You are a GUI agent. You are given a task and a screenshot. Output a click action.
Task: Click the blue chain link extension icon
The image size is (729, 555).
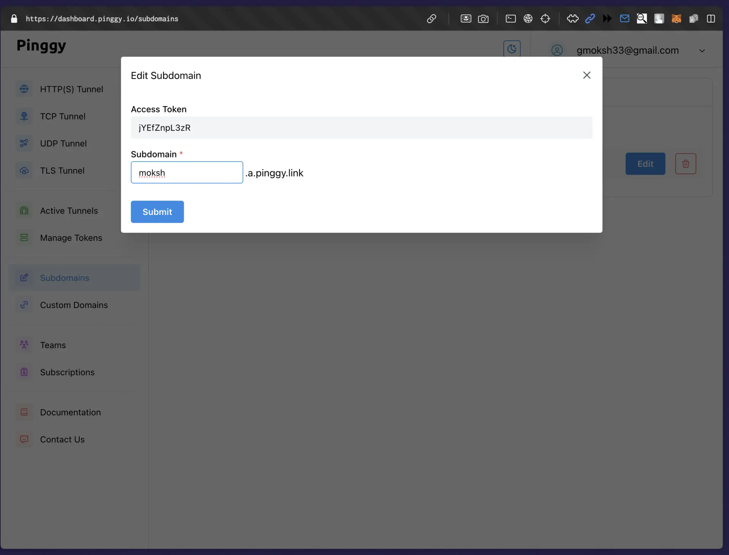[590, 19]
